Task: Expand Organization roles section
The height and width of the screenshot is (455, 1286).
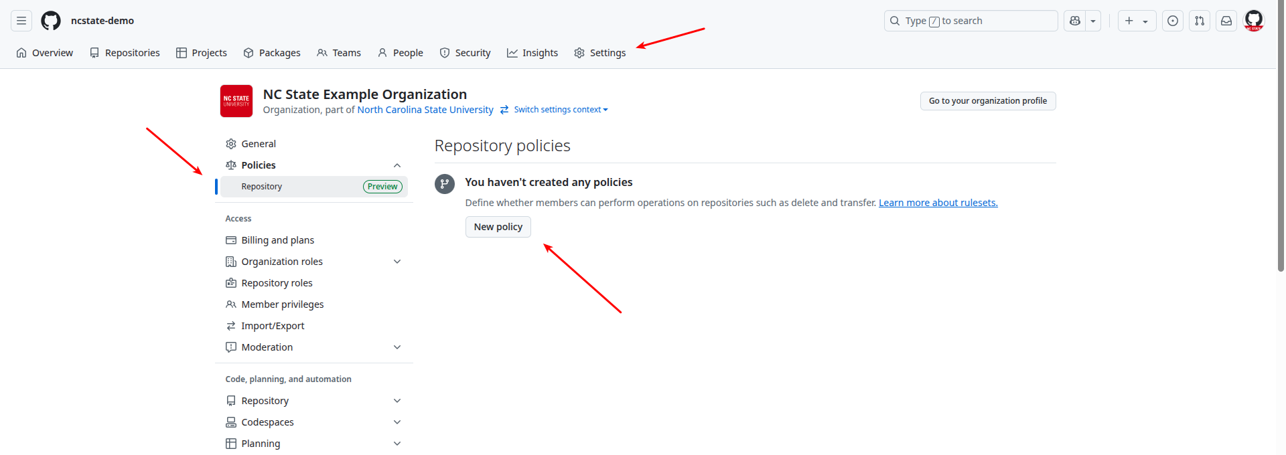Action: tap(397, 262)
